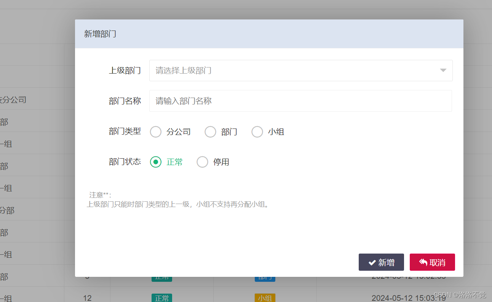This screenshot has width=492, height=302.
Task: Click the note text about 上级部门
Action: pos(179,204)
